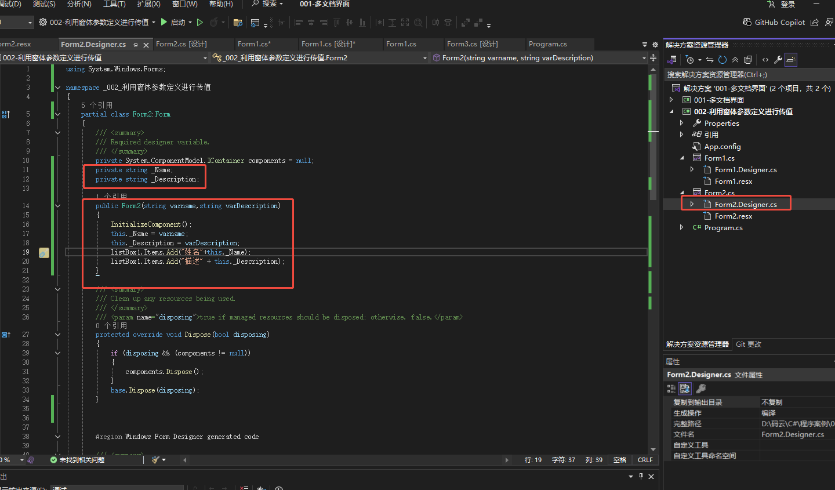Screen dimensions: 835x490
Task: Expand the 001-多文档界面 project node
Action: pos(671,100)
